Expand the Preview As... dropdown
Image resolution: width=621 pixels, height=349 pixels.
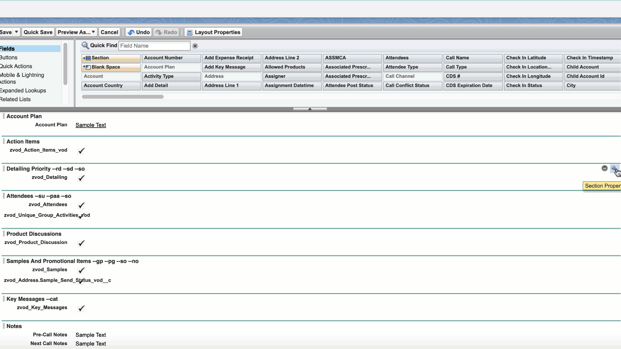[x=93, y=32]
